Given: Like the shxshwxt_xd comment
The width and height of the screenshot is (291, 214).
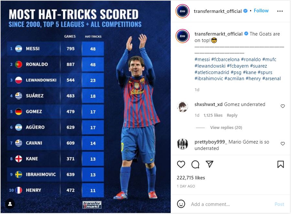Looking at the screenshot, I should click(x=283, y=106).
